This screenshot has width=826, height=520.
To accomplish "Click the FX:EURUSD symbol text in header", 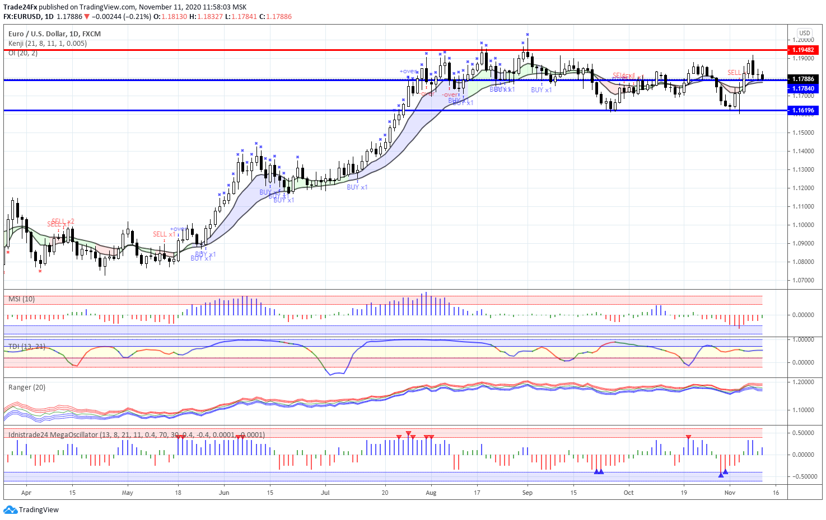I will click(23, 16).
